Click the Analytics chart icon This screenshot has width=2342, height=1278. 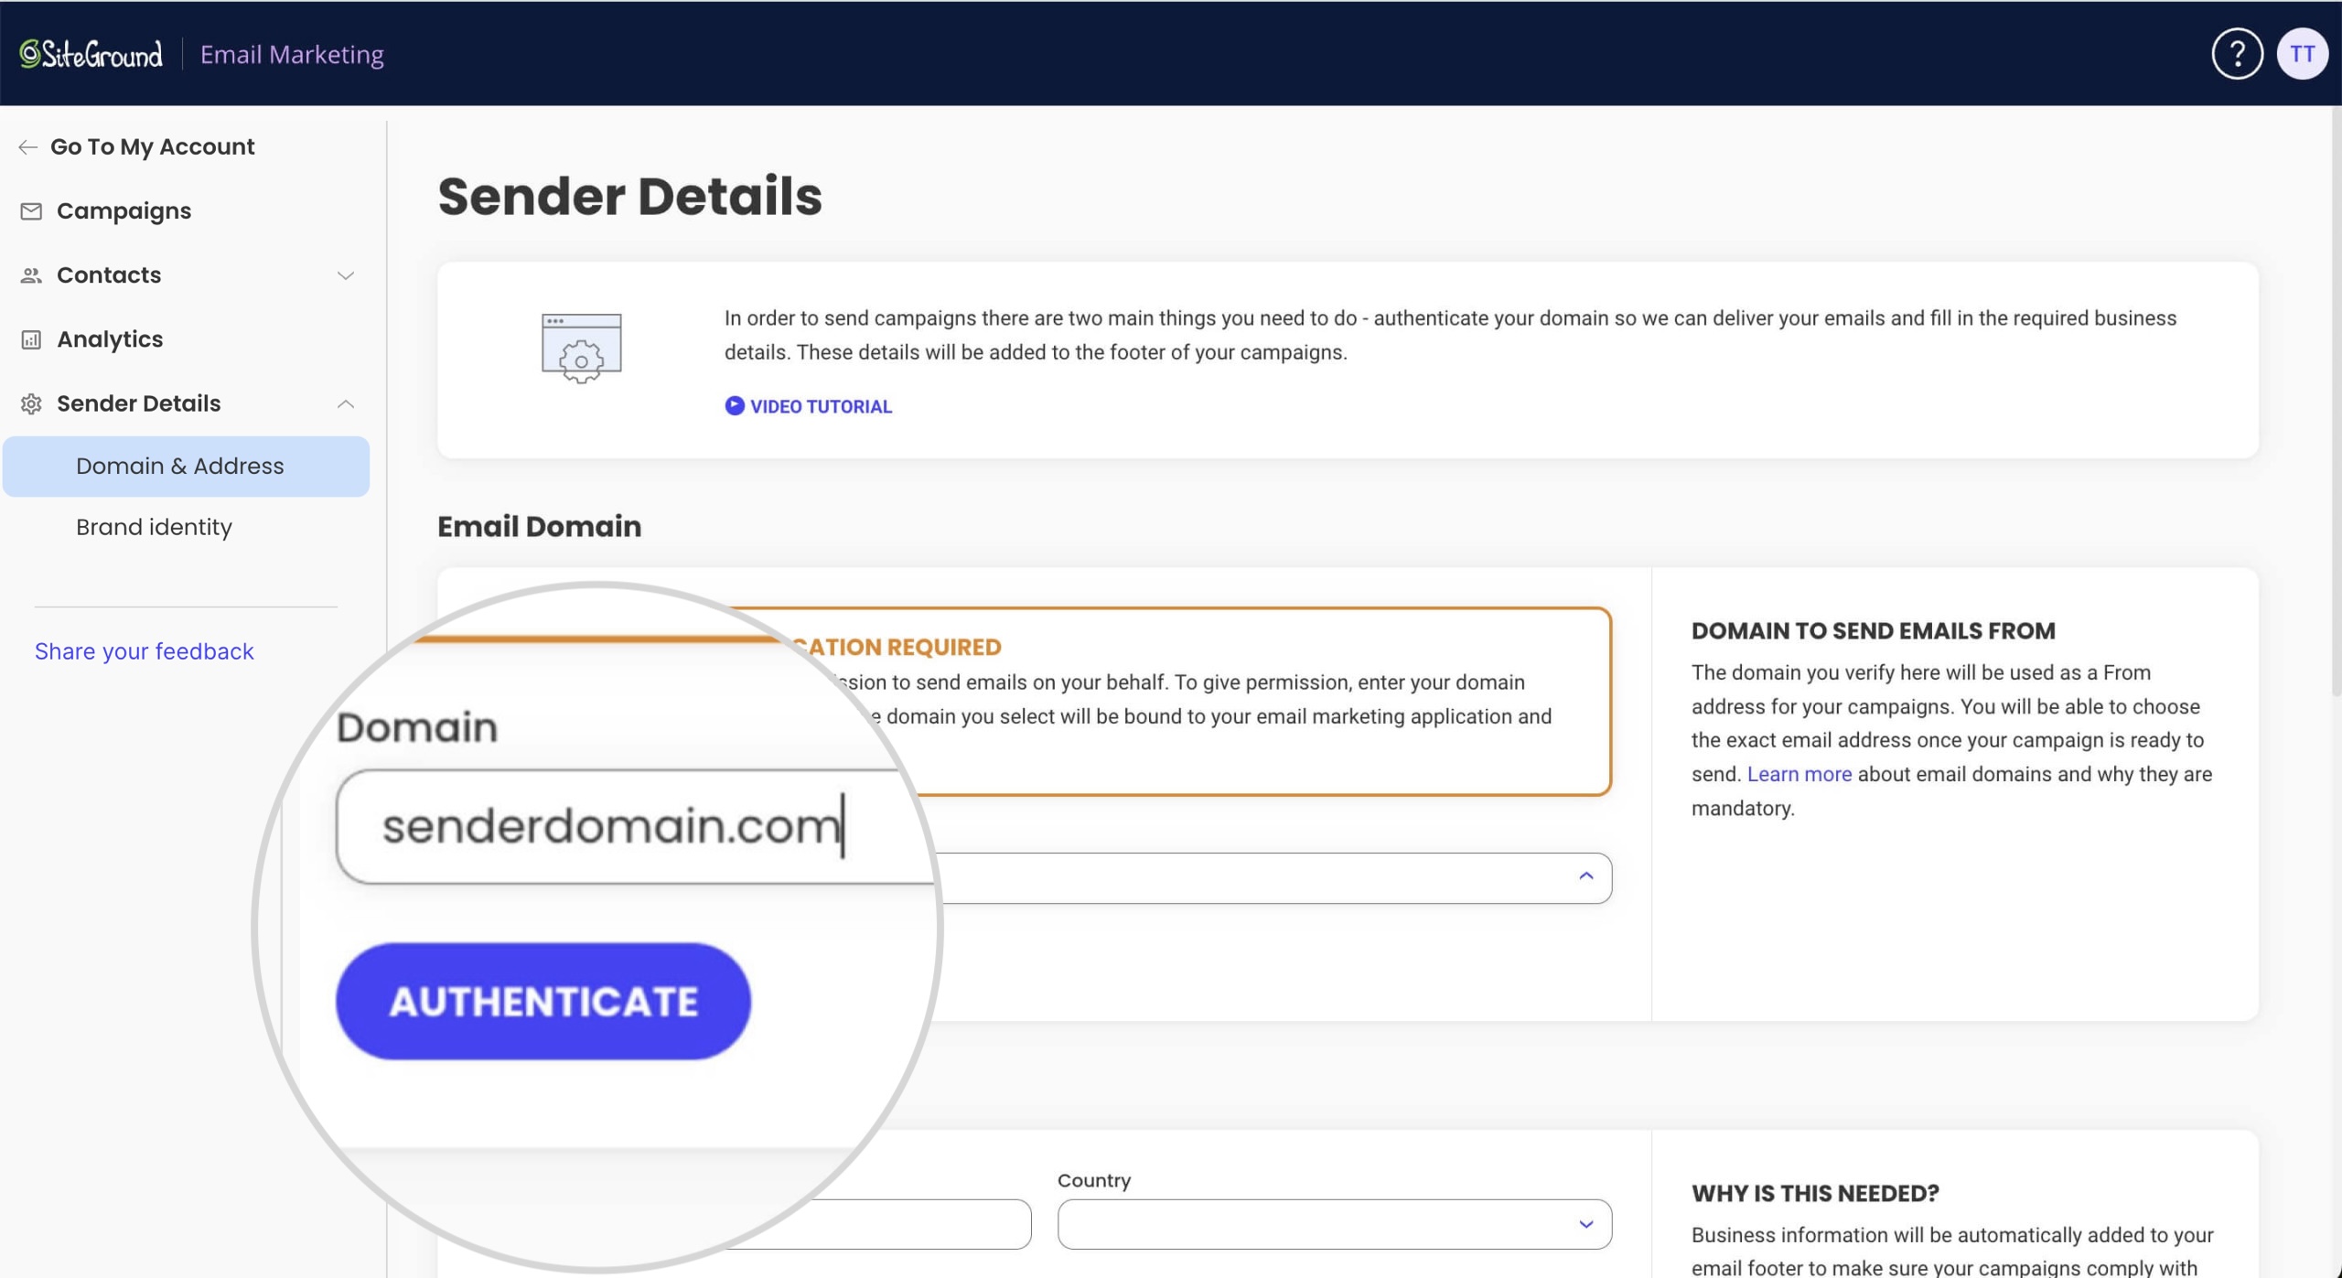[30, 337]
